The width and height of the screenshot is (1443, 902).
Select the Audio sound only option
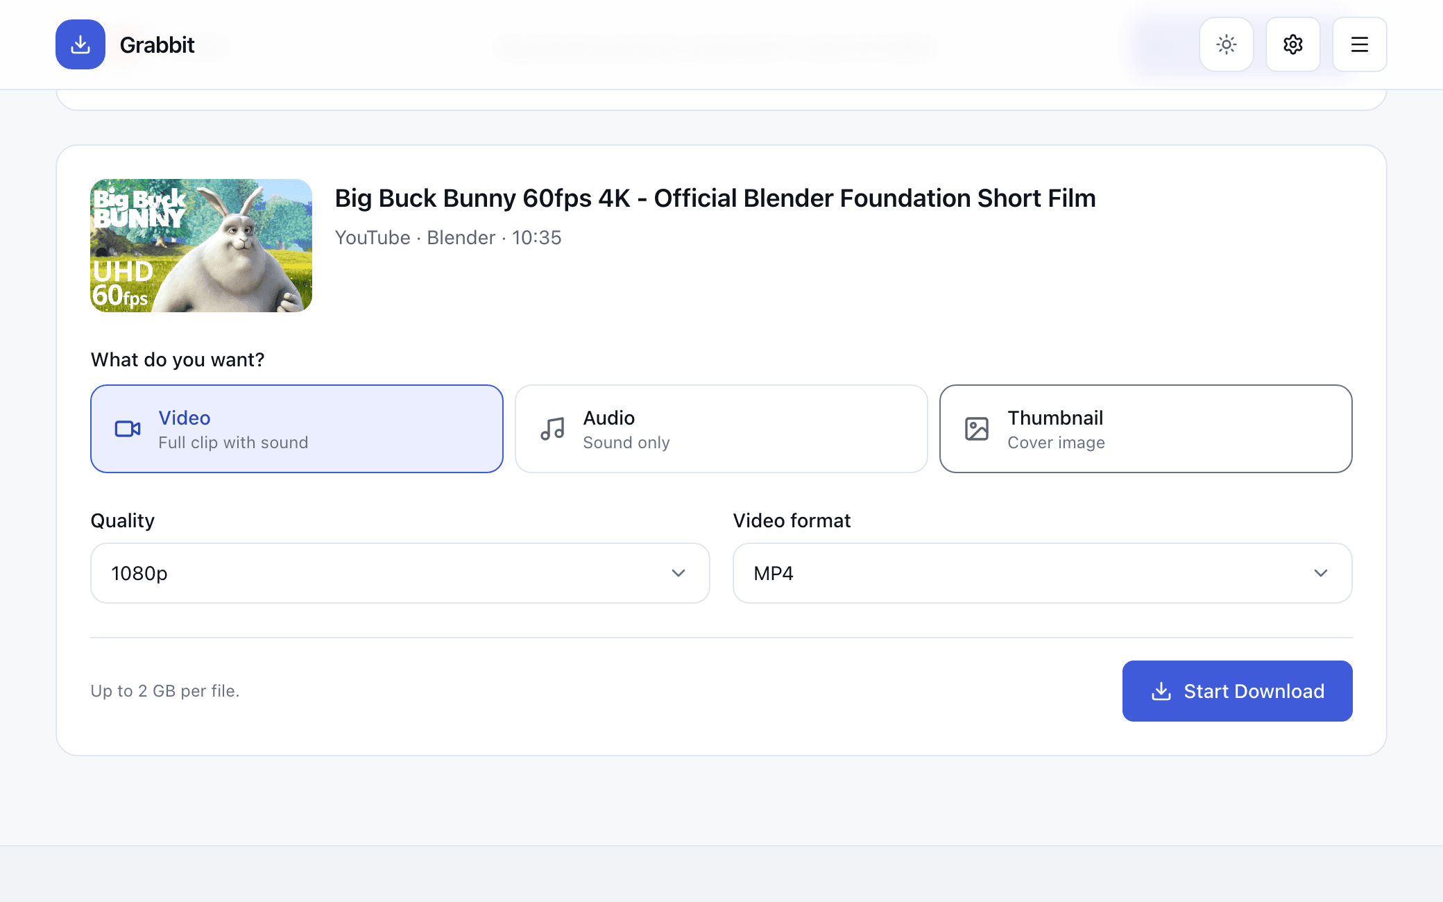click(721, 429)
